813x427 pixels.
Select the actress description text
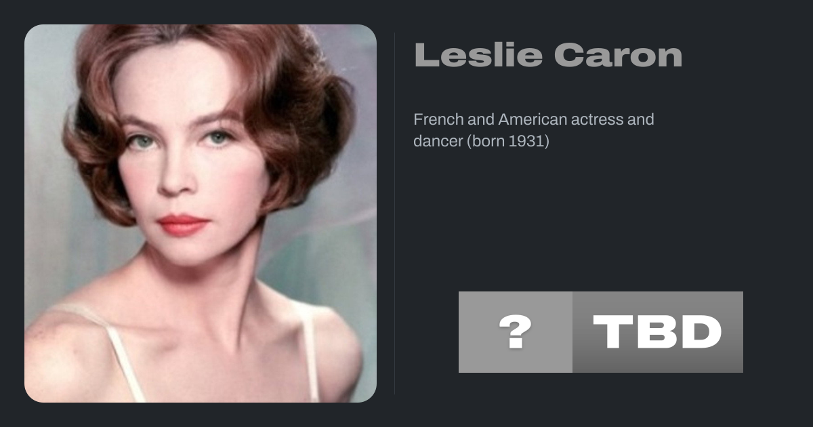click(x=534, y=131)
